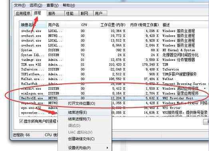Switch to the 应用程序 tab
The image size is (209, 151).
pos(23,14)
